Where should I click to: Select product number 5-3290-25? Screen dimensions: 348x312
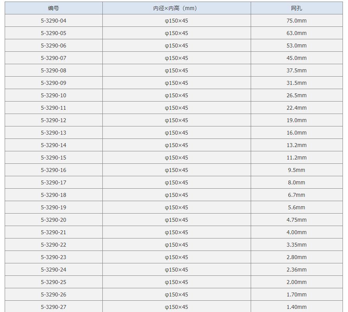54,282
